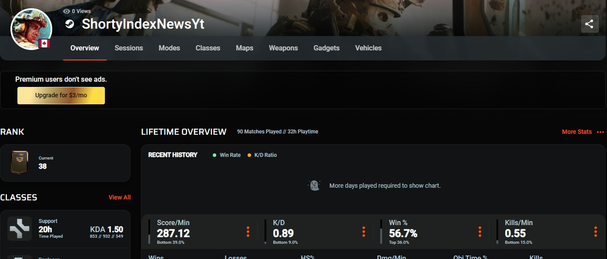Click the Kills/Min value 0.55

click(516, 233)
